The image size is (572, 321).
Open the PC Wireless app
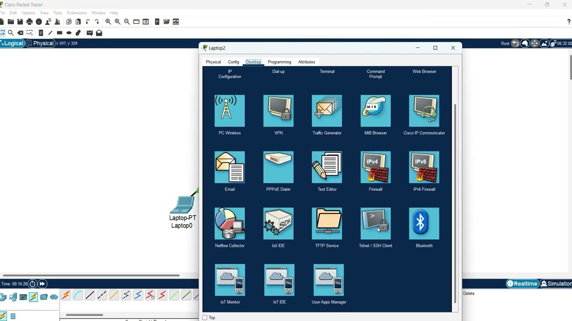coord(230,111)
